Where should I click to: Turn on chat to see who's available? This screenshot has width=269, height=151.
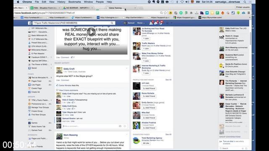pyautogui.click(x=233, y=143)
